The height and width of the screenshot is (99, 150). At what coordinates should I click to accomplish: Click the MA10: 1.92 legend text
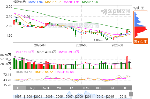tap(53, 2)
